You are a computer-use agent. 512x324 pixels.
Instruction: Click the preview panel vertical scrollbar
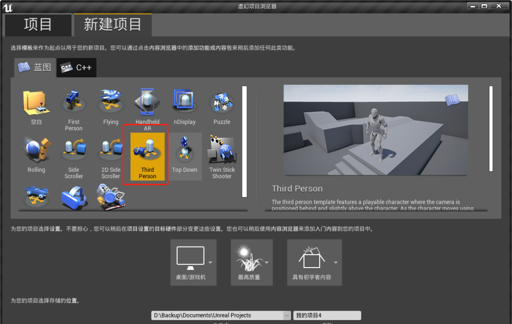491,128
